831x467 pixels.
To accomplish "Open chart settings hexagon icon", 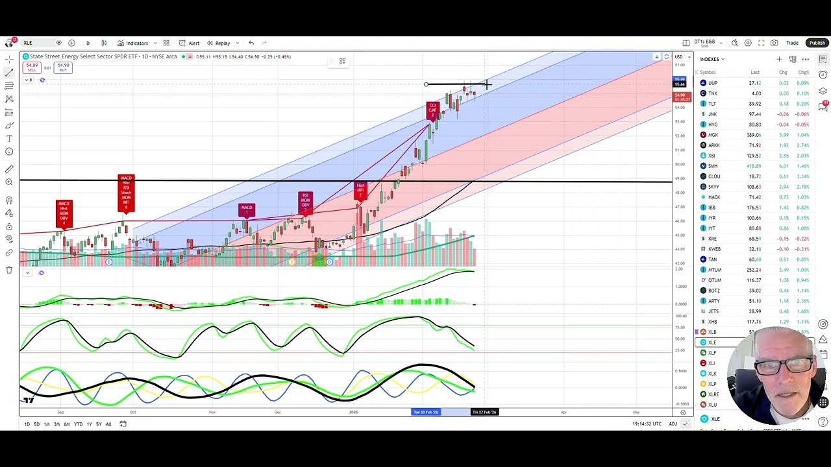I will 748,43.
